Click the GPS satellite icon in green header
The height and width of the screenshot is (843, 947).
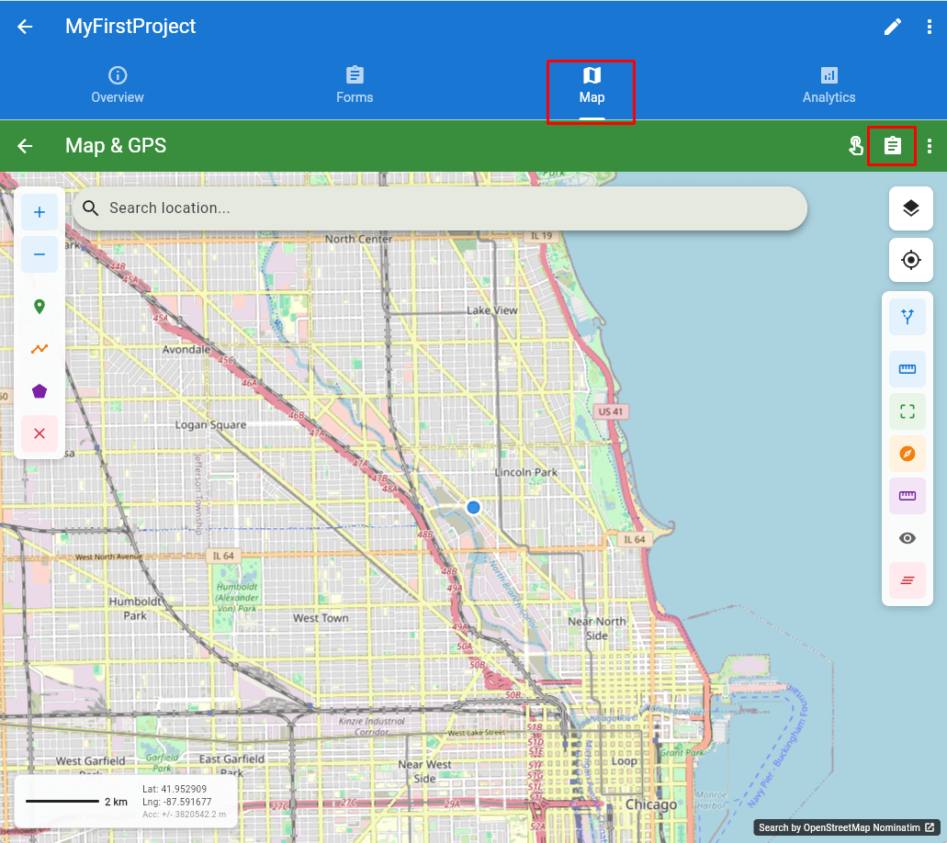tap(855, 145)
